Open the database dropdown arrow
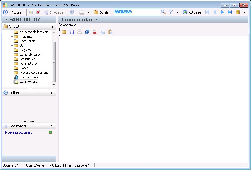Image resolution: width=251 pixels, height=170 pixels. tap(244, 12)
